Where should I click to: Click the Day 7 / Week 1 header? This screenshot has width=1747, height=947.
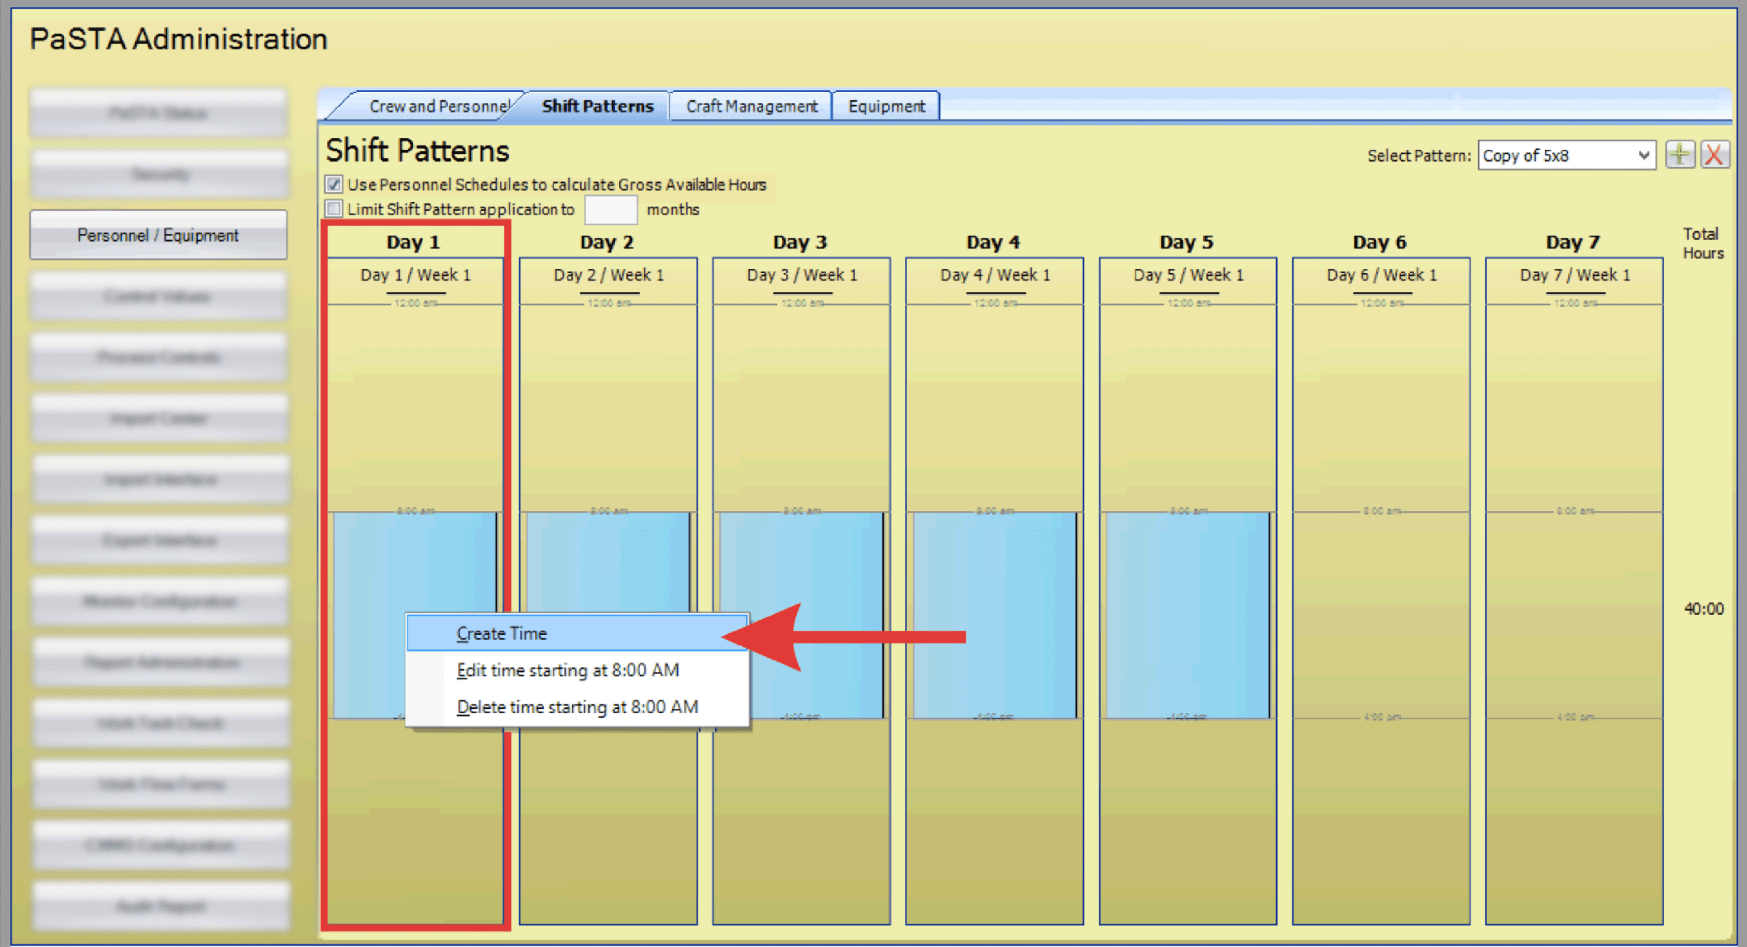pos(1574,275)
